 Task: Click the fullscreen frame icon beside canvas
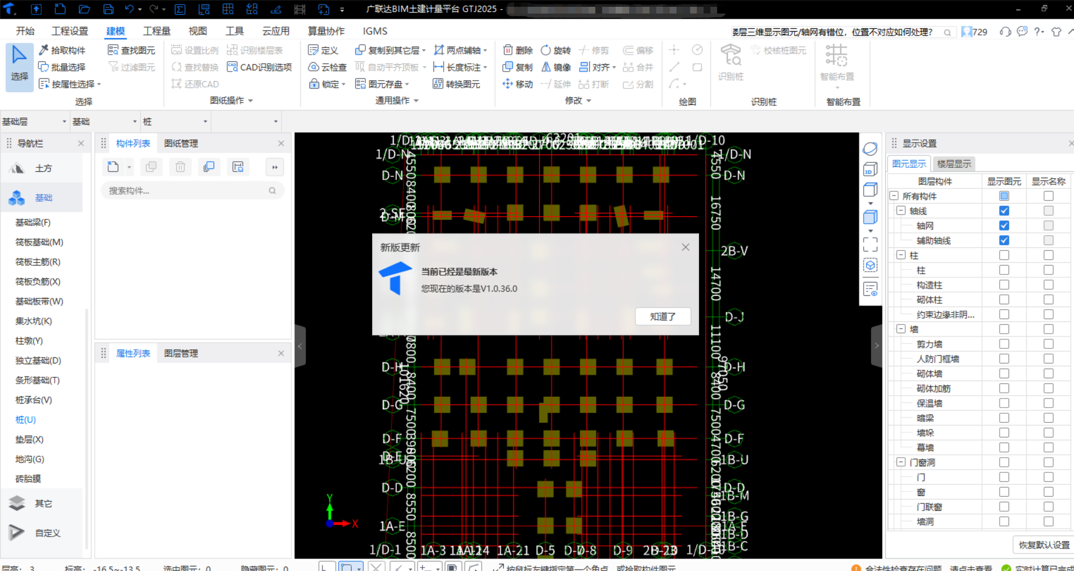point(870,244)
